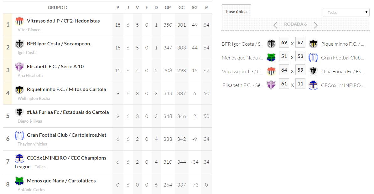The image size is (374, 194).
Task: Click the CEC6x1MINEIRO crest in standings
Action: [x=19, y=158]
